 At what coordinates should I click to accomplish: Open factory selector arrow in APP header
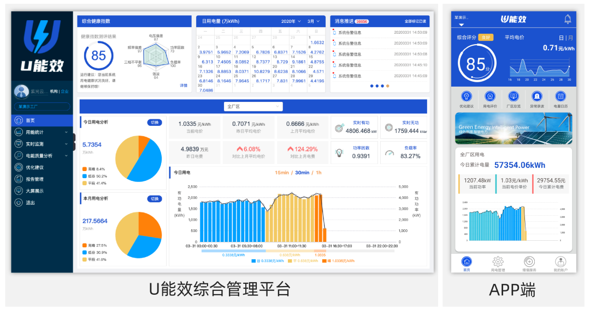click(461, 25)
